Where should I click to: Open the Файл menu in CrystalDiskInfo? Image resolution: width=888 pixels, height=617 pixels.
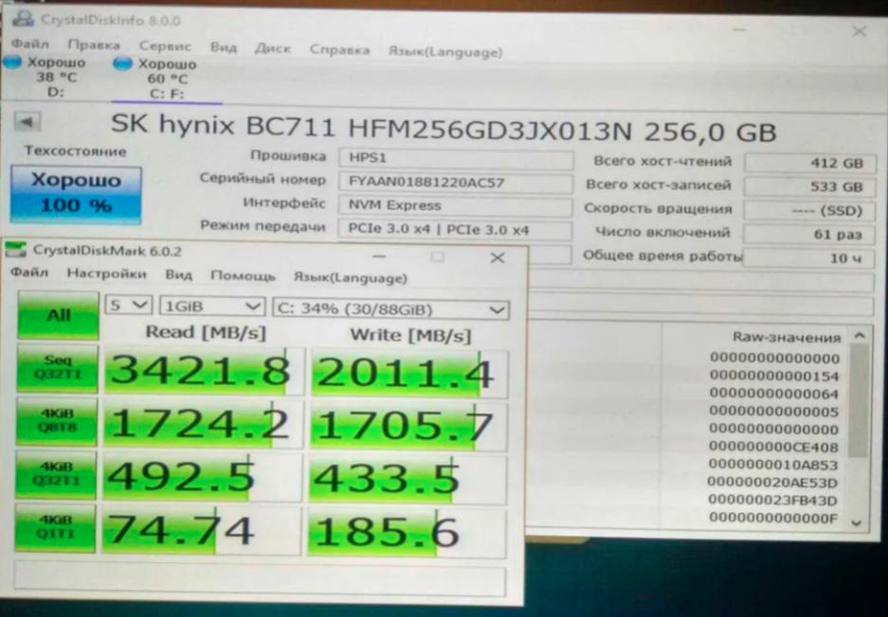coord(30,44)
